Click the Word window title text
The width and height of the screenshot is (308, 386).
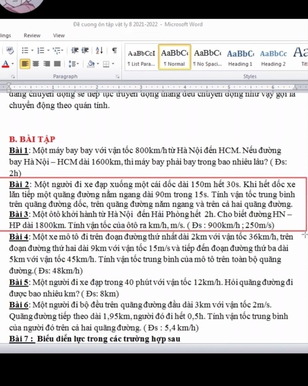coord(138,24)
